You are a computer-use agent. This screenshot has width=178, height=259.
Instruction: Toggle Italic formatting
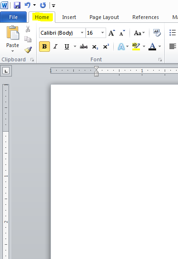(x=56, y=47)
